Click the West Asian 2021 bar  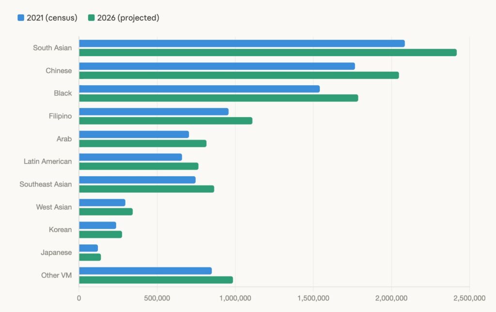102,203
